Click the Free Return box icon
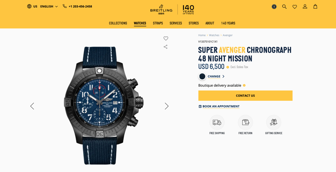Viewport: 336px width, 172px height. click(x=245, y=122)
